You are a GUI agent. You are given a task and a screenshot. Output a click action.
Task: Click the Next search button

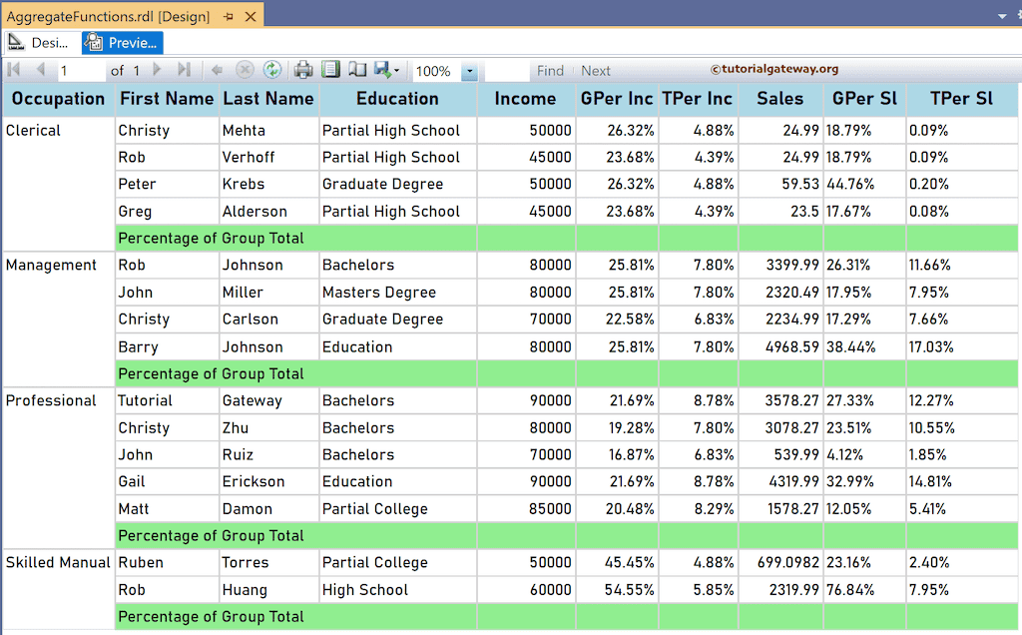click(x=595, y=70)
